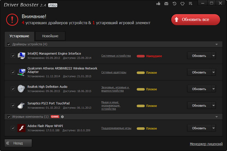Click the gear icon beside Игровые компоненты
The height and width of the screenshot is (151, 227).
pos(63,117)
